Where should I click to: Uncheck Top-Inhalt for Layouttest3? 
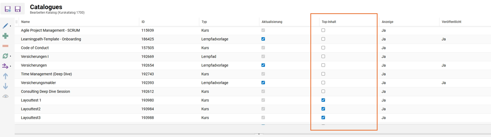click(323, 118)
